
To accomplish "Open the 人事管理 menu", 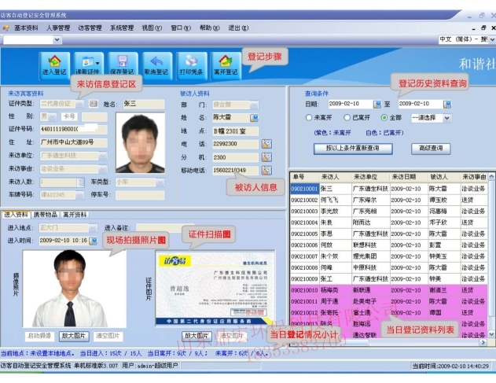I will [x=57, y=28].
